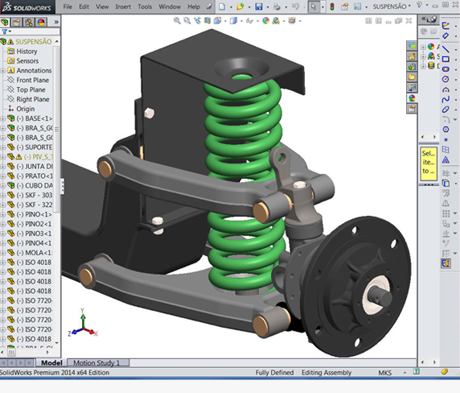Open the Window menu

(x=170, y=6)
